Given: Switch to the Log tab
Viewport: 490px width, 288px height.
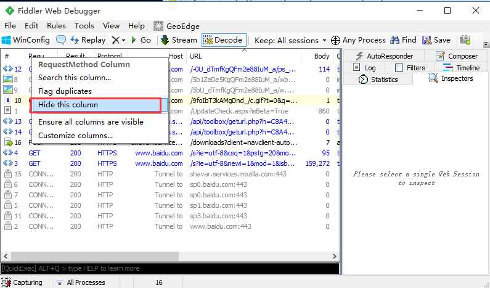Looking at the screenshot, I should click(x=364, y=68).
